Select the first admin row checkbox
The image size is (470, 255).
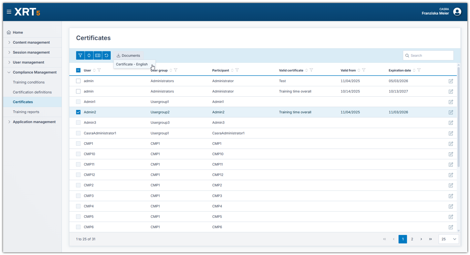78,81
